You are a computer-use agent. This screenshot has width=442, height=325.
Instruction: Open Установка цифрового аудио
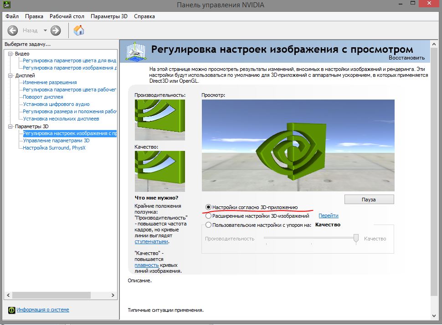[57, 104]
